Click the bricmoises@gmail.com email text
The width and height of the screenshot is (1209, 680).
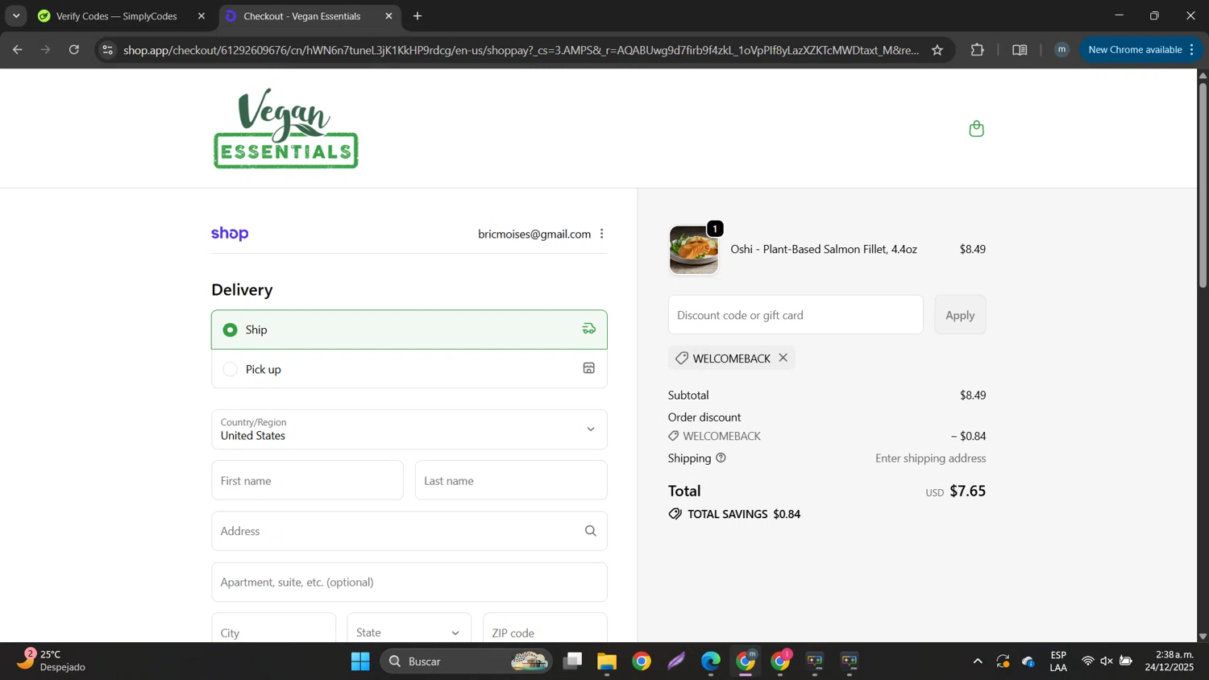point(534,234)
